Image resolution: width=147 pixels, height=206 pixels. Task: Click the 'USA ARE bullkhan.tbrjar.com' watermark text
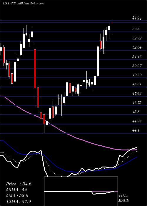click(x=24, y=4)
